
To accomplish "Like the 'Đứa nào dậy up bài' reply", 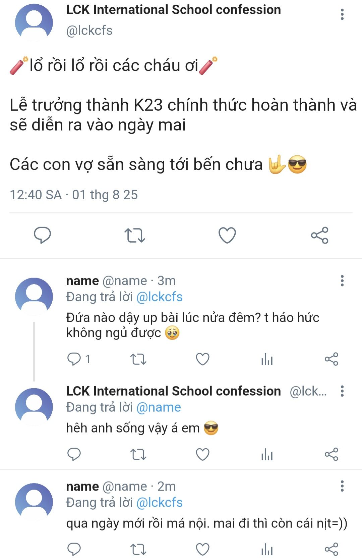I will click(x=202, y=359).
